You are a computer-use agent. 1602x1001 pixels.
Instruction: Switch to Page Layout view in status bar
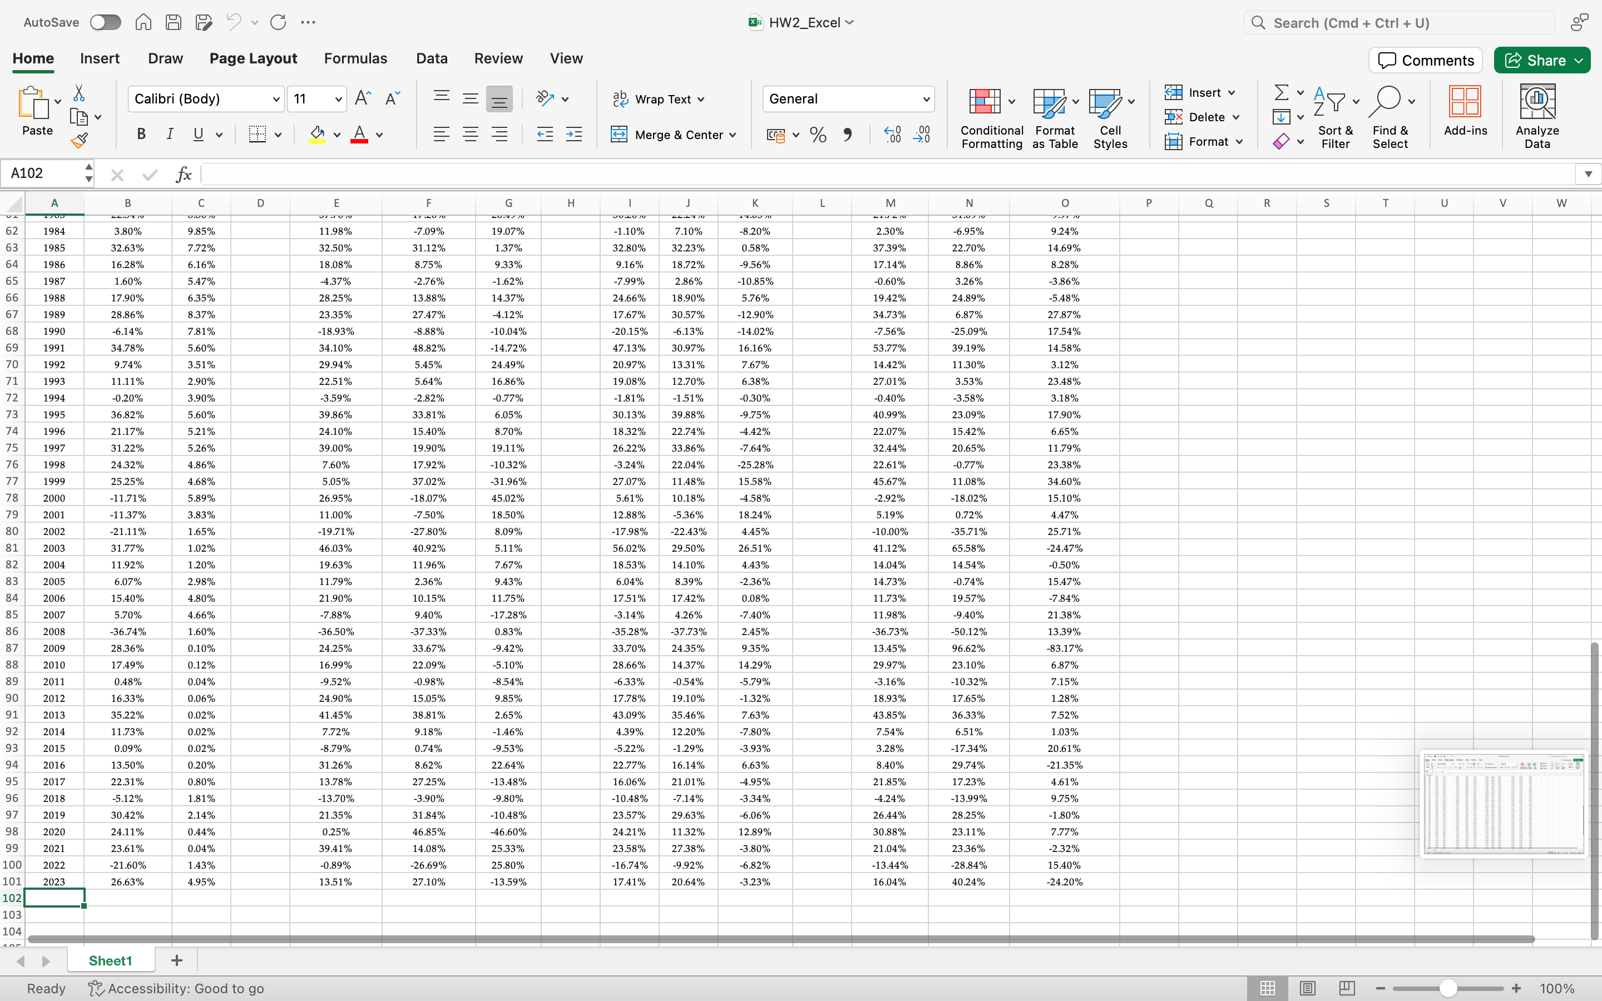[x=1307, y=988]
